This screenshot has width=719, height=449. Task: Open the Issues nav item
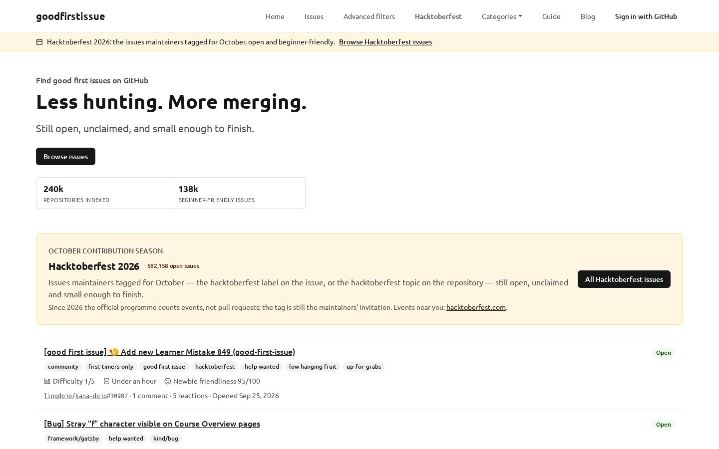314,16
